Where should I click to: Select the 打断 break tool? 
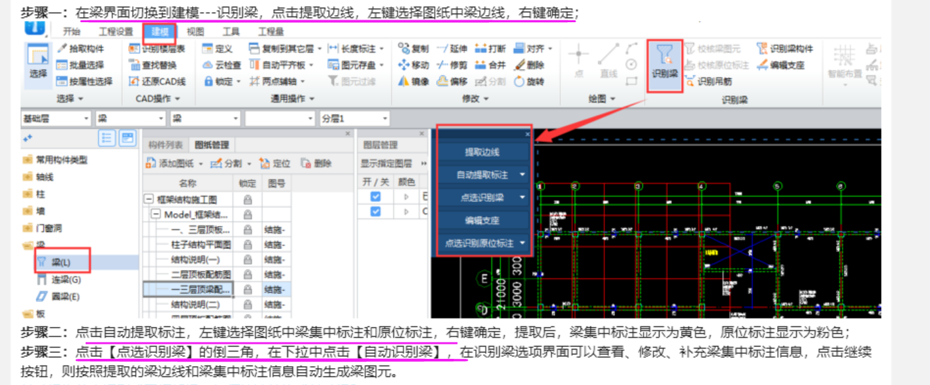pyautogui.click(x=490, y=48)
